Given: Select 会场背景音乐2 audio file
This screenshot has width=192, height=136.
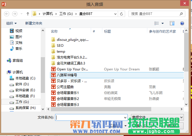Looking at the screenshot, I should click(x=65, y=99).
